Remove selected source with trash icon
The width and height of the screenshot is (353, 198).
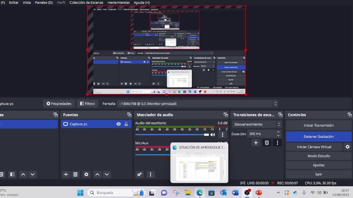pyautogui.click(x=75, y=174)
